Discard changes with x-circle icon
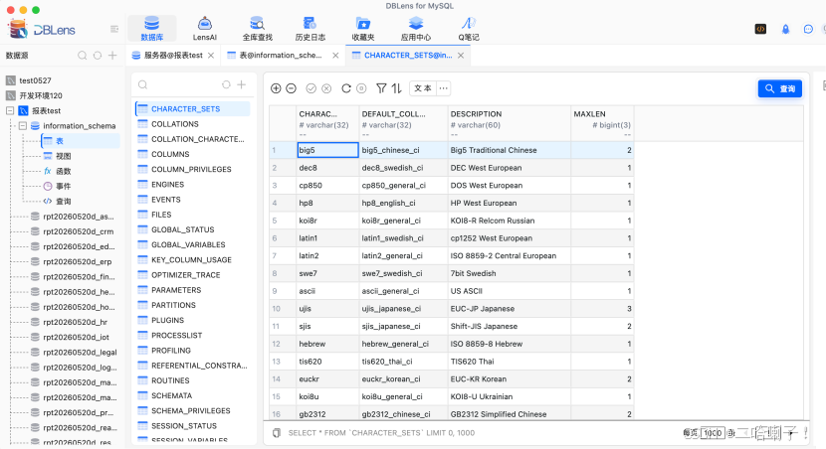The image size is (826, 449). click(326, 88)
